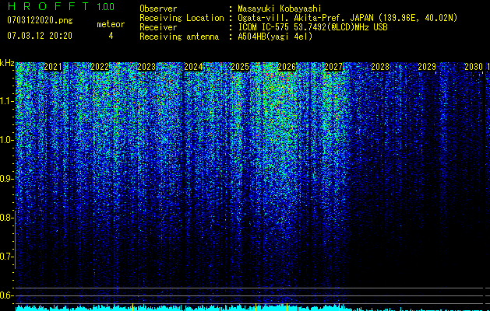This screenshot has width=490, height=311.
Task: Click the kHz axis unit label
Action: (x=7, y=63)
